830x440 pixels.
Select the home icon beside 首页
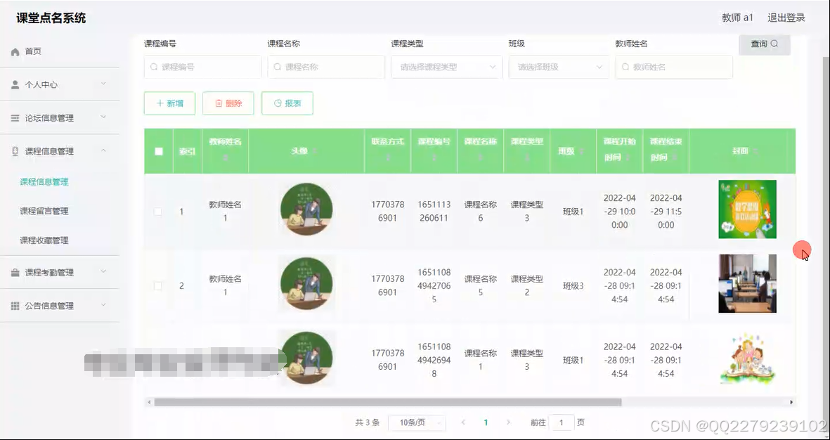tap(15, 51)
